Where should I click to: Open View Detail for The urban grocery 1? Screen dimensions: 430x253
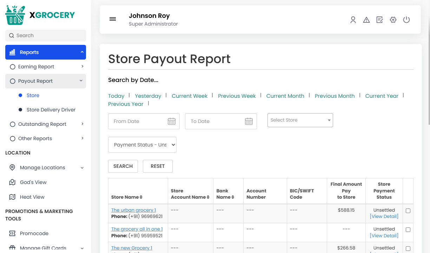384,216
